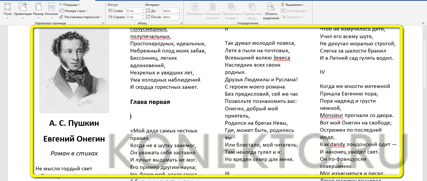
Task: Click the title Евгений Онегин
Action: click(74, 139)
